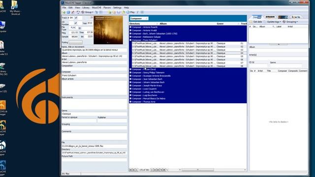The image size is (315, 177).
Task: Open the View menu
Action: [77, 8]
